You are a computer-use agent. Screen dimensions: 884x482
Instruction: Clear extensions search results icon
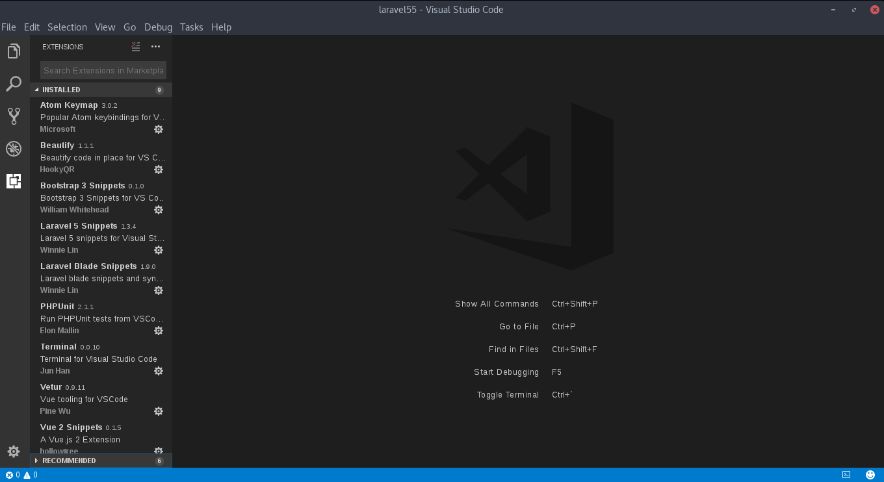click(x=136, y=47)
